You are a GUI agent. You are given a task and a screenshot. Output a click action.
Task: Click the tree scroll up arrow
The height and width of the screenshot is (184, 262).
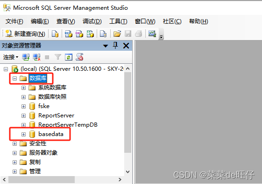point(128,68)
